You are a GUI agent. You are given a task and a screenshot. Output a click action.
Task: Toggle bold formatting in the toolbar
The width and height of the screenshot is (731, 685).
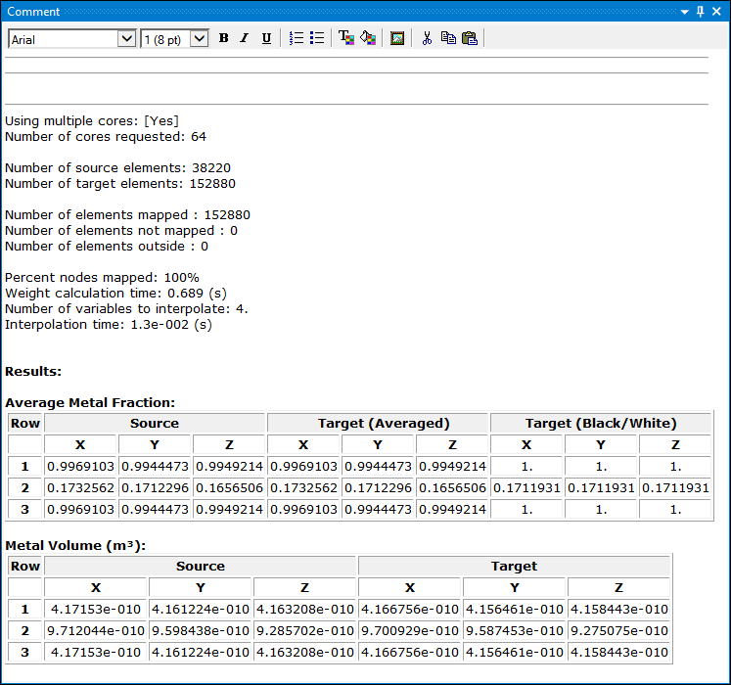coord(223,38)
